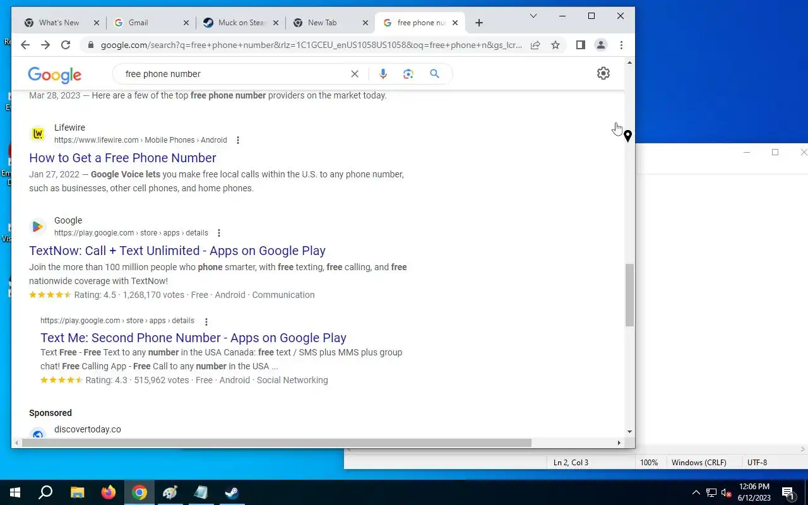Click the horizontal scroll right arrow

(x=619, y=443)
